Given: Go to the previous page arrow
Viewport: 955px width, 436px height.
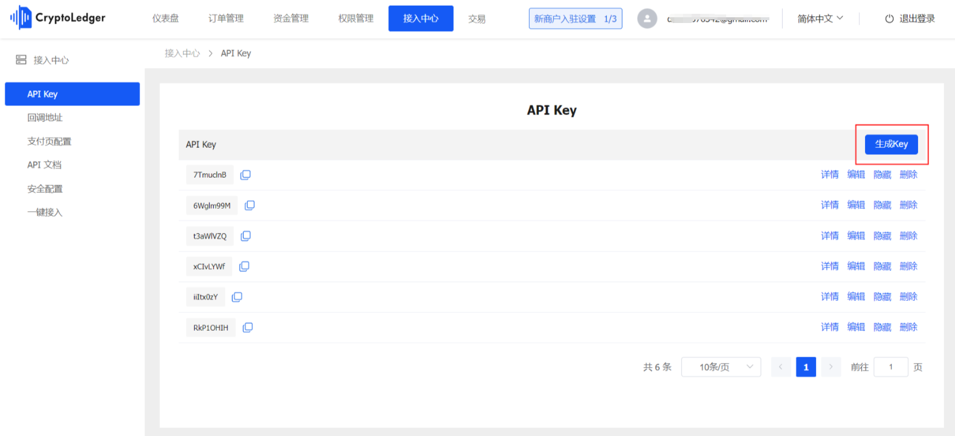Looking at the screenshot, I should tap(781, 367).
